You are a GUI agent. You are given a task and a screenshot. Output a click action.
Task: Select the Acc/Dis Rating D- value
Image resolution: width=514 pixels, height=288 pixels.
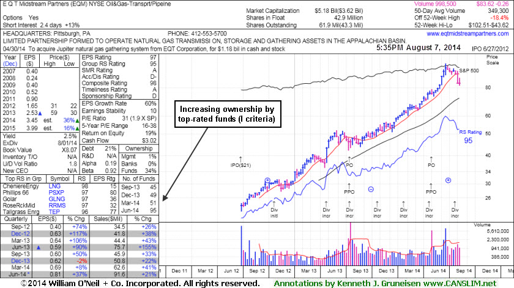[154, 76]
